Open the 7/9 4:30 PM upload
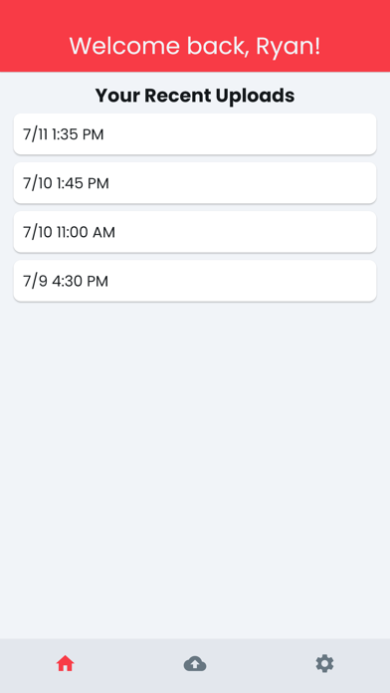 (195, 281)
